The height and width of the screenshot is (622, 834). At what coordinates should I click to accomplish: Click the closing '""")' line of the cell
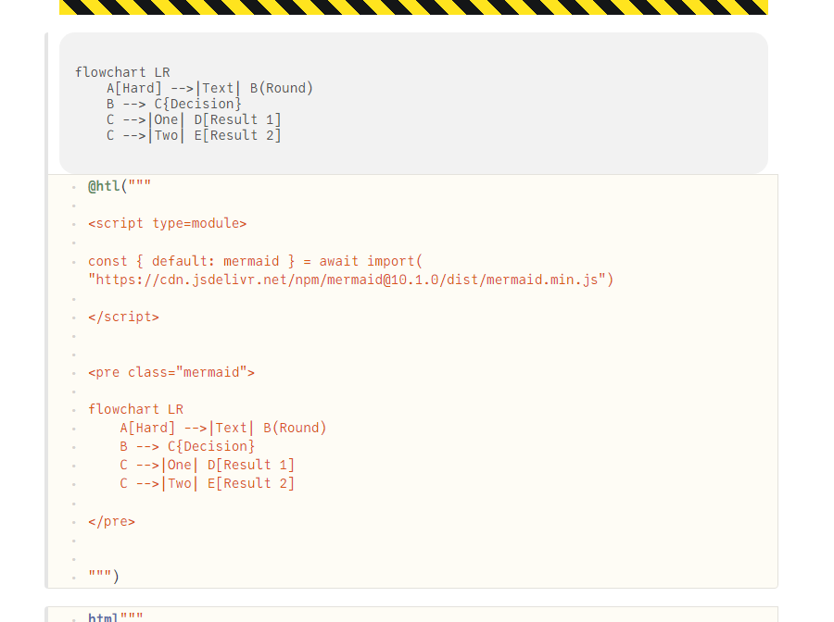[x=104, y=577]
